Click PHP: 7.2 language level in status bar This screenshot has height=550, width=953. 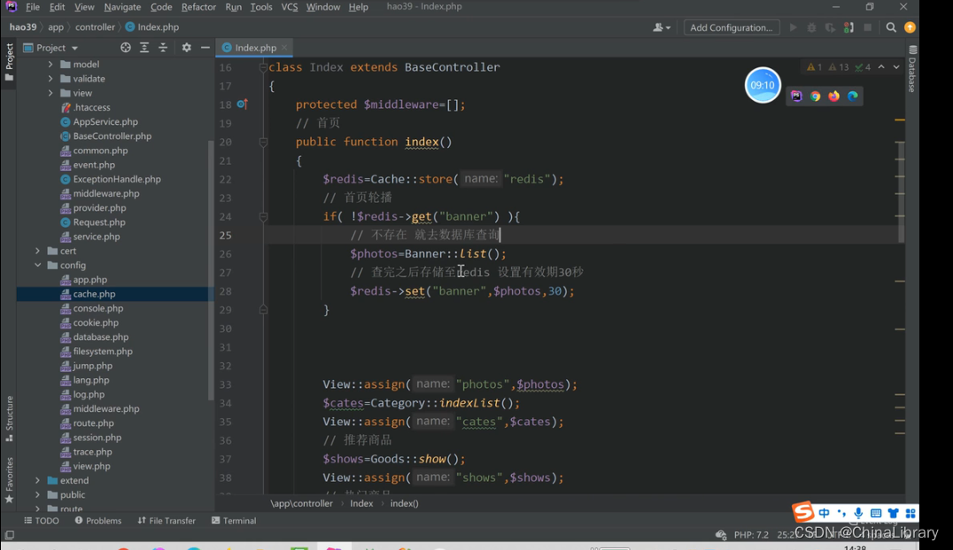(x=750, y=535)
